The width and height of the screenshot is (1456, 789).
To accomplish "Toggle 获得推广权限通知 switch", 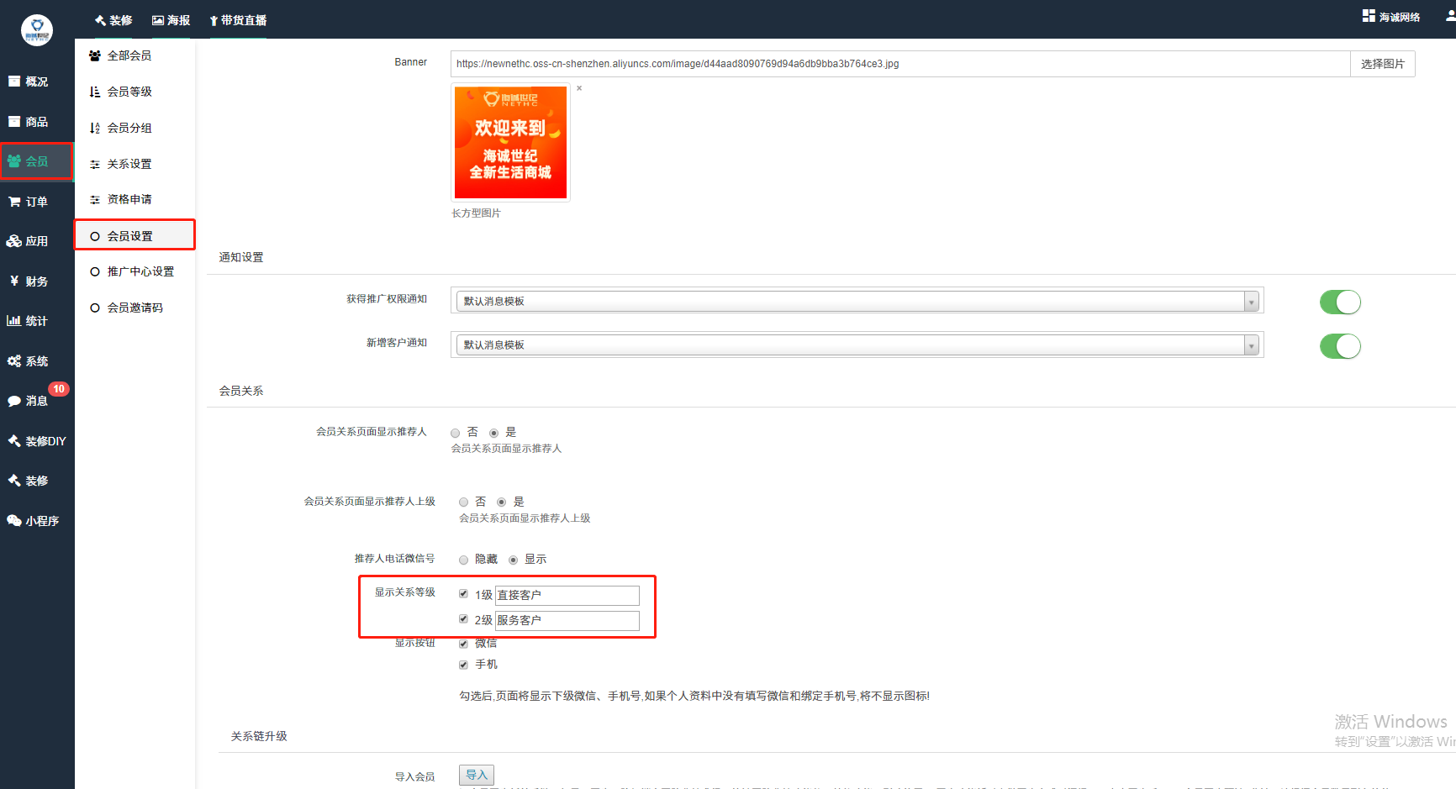I will point(1340,302).
